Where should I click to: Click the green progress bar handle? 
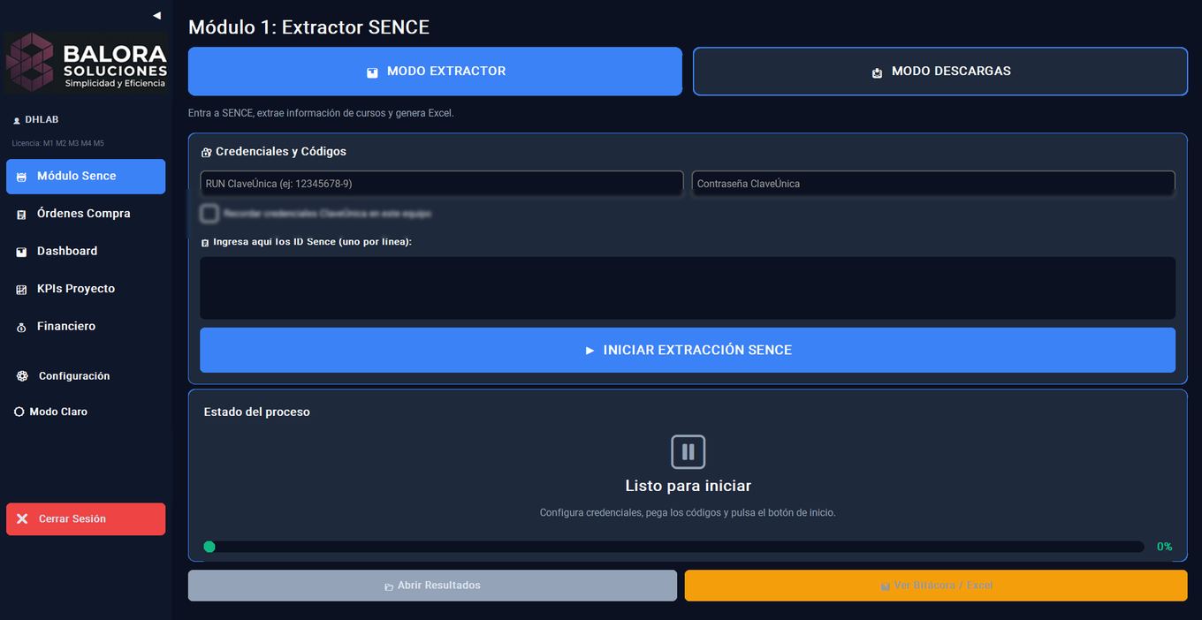click(x=209, y=547)
